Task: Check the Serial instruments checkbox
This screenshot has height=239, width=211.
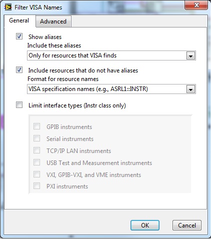Action: click(36, 138)
